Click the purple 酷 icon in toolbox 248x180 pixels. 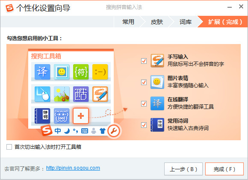81,94
